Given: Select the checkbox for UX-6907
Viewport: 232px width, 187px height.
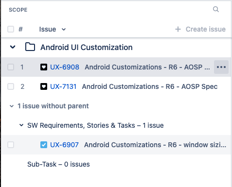Looking at the screenshot, I should point(11,145).
